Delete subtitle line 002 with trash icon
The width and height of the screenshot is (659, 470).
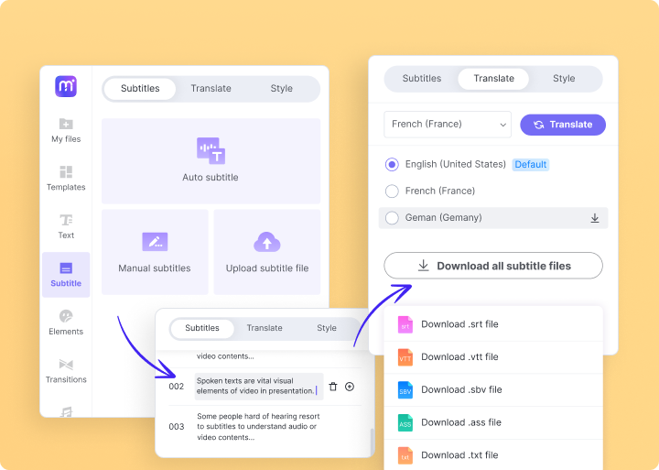pos(333,387)
